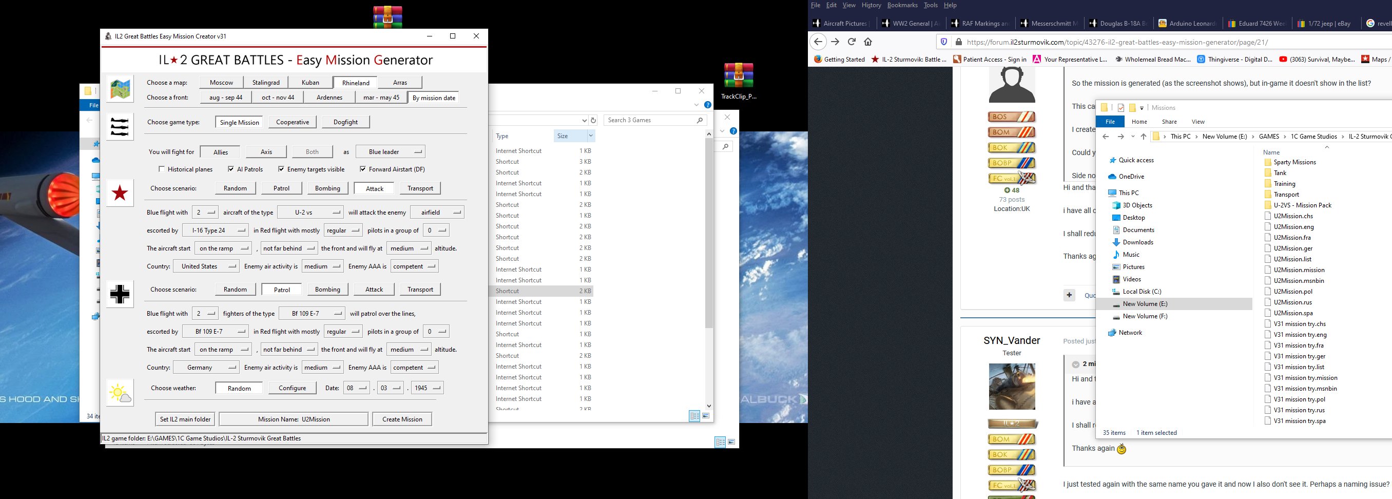Screen dimensions: 1392x499
Task: Open the U-2 vs aircraft type dropdown
Action: click(310, 213)
